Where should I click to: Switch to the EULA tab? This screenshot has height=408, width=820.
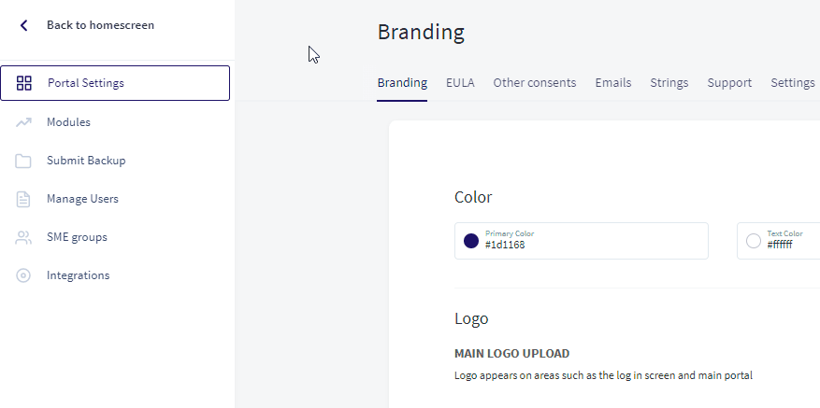460,83
